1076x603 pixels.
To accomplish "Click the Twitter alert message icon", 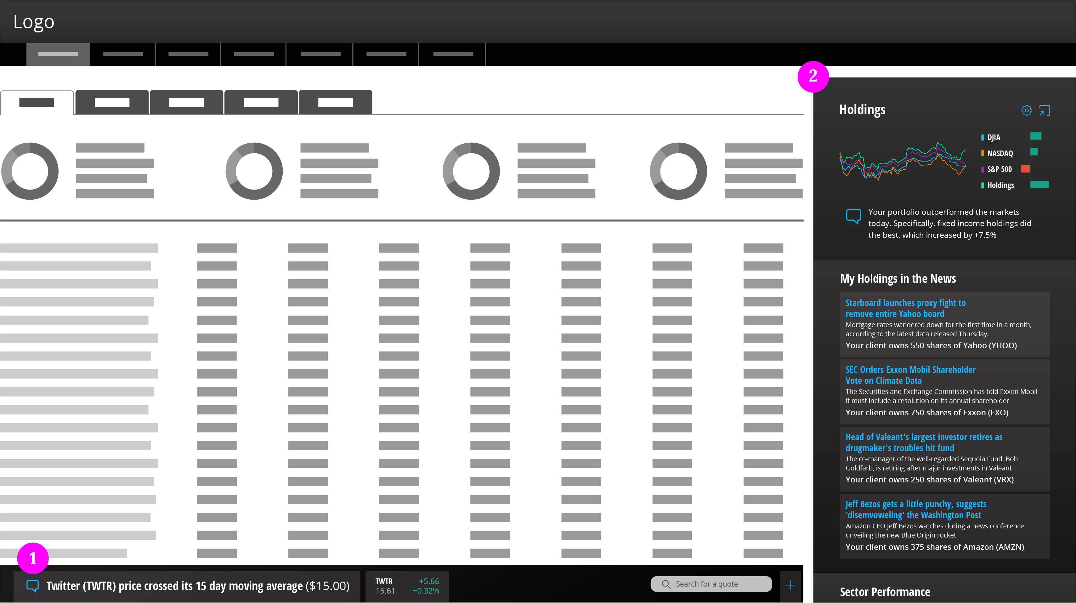I will [32, 586].
